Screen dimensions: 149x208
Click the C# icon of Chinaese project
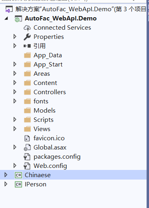18,175
